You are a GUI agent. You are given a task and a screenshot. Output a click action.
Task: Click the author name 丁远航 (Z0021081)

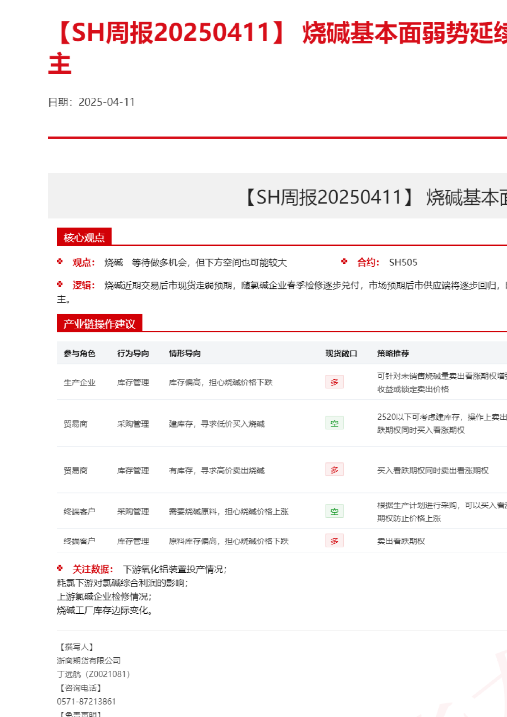click(93, 674)
